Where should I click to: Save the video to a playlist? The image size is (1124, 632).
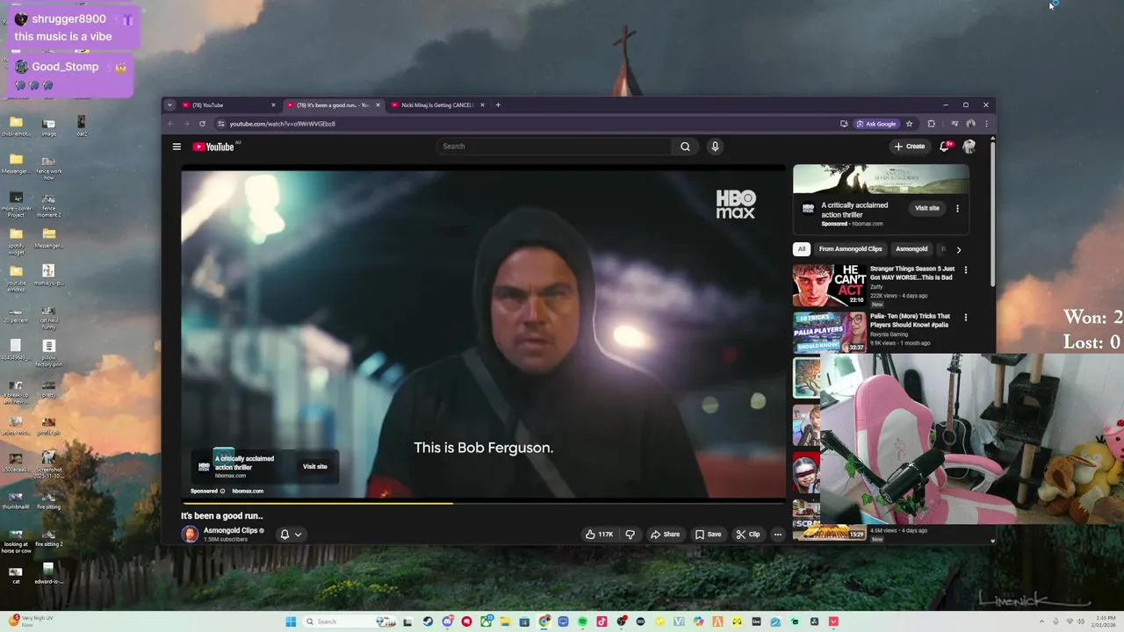[709, 534]
